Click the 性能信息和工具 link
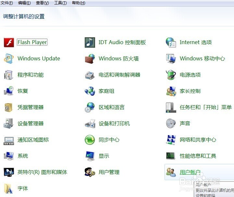The image size is (234, 197). click(198, 156)
